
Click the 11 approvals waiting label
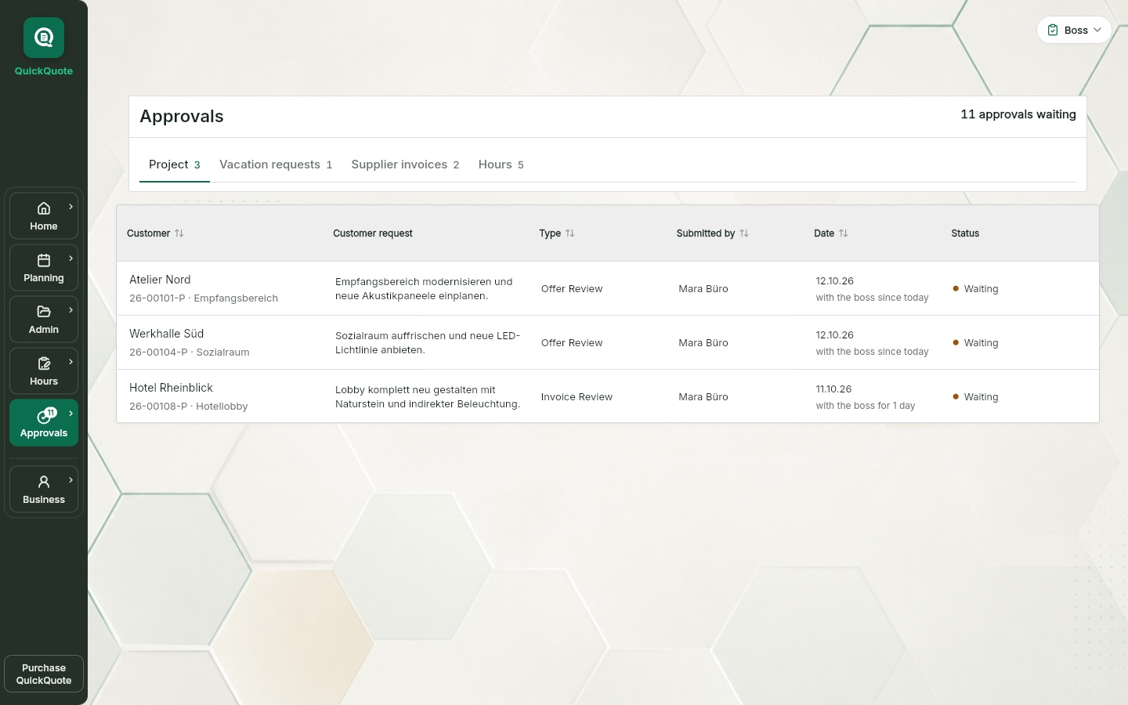(x=1018, y=114)
